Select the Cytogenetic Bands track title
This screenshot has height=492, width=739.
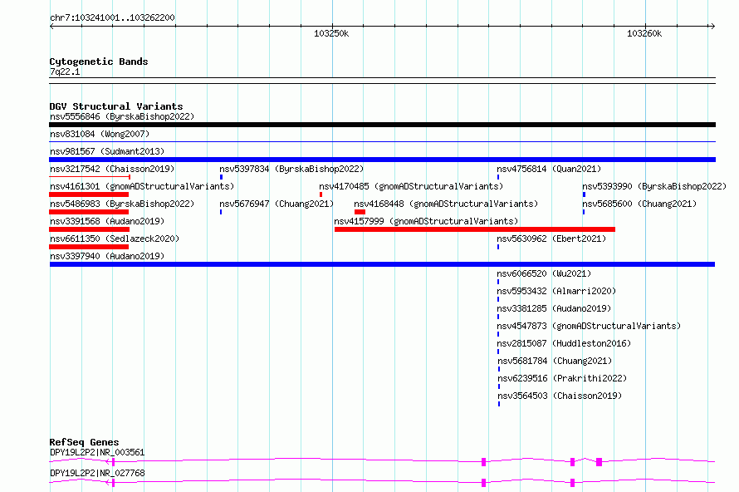click(x=99, y=61)
